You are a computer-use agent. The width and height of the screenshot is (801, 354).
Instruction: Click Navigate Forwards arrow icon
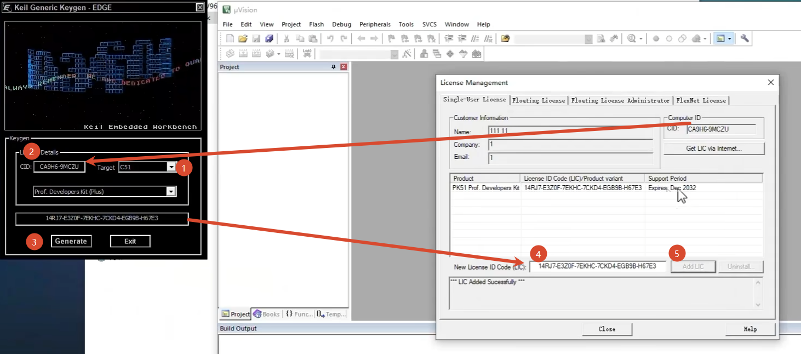(x=374, y=38)
